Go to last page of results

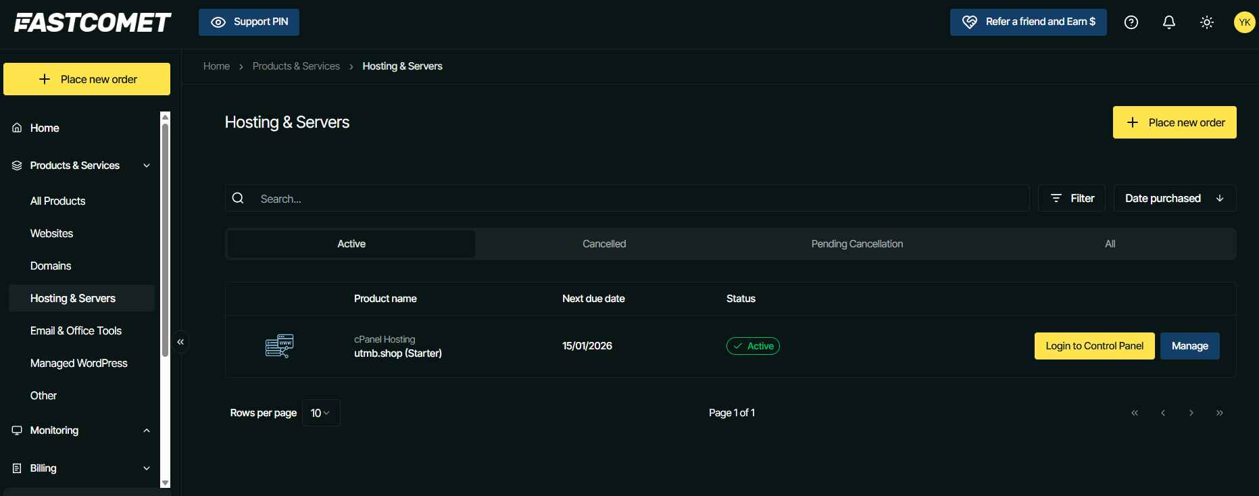[x=1220, y=413]
